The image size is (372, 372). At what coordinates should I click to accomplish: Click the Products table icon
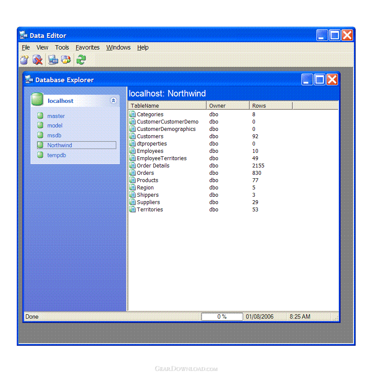click(x=132, y=180)
